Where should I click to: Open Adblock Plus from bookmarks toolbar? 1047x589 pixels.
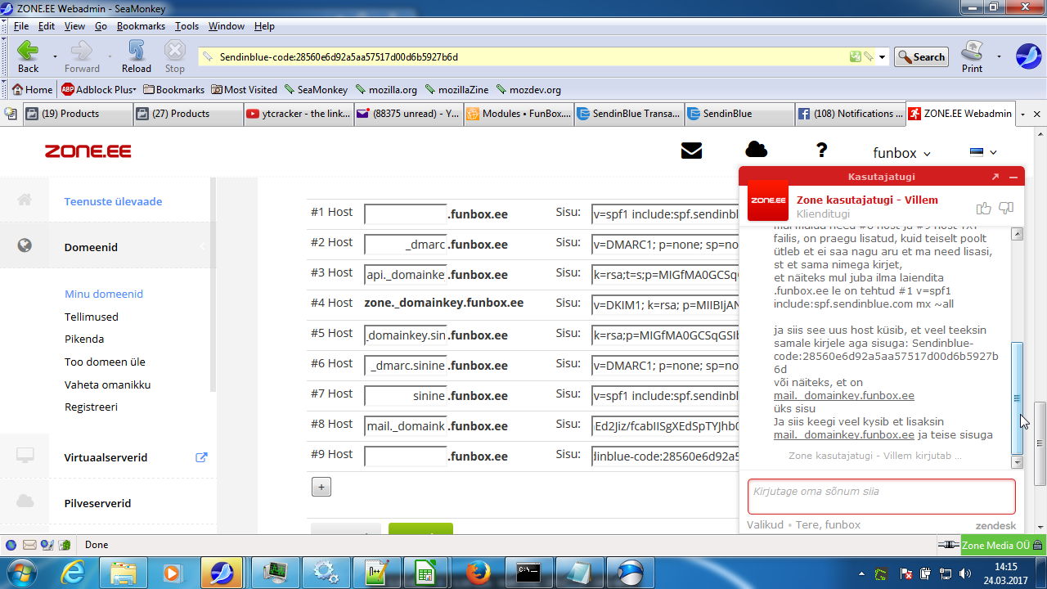(99, 90)
